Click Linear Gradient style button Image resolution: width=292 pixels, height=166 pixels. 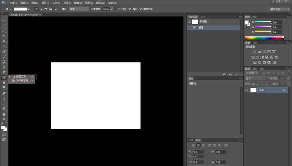36,9
